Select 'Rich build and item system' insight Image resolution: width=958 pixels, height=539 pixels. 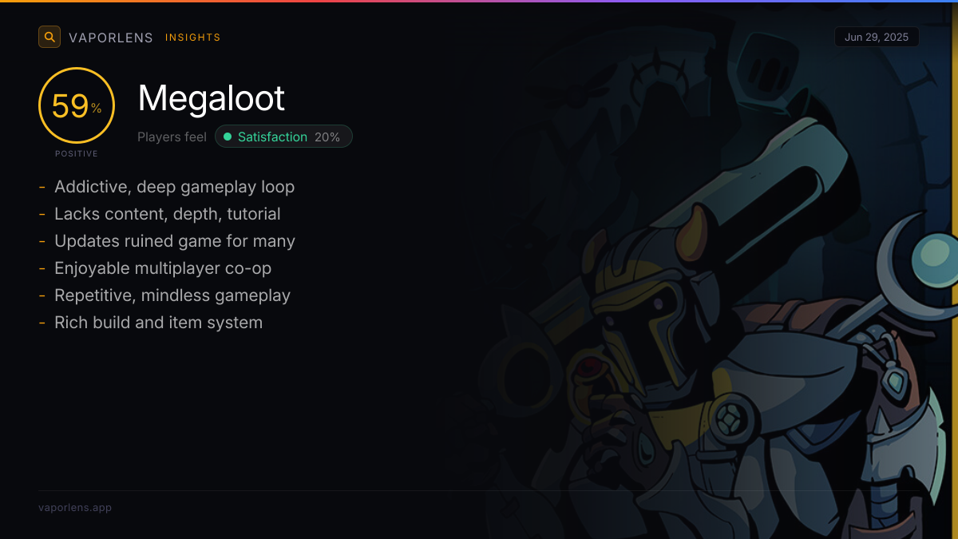point(158,323)
